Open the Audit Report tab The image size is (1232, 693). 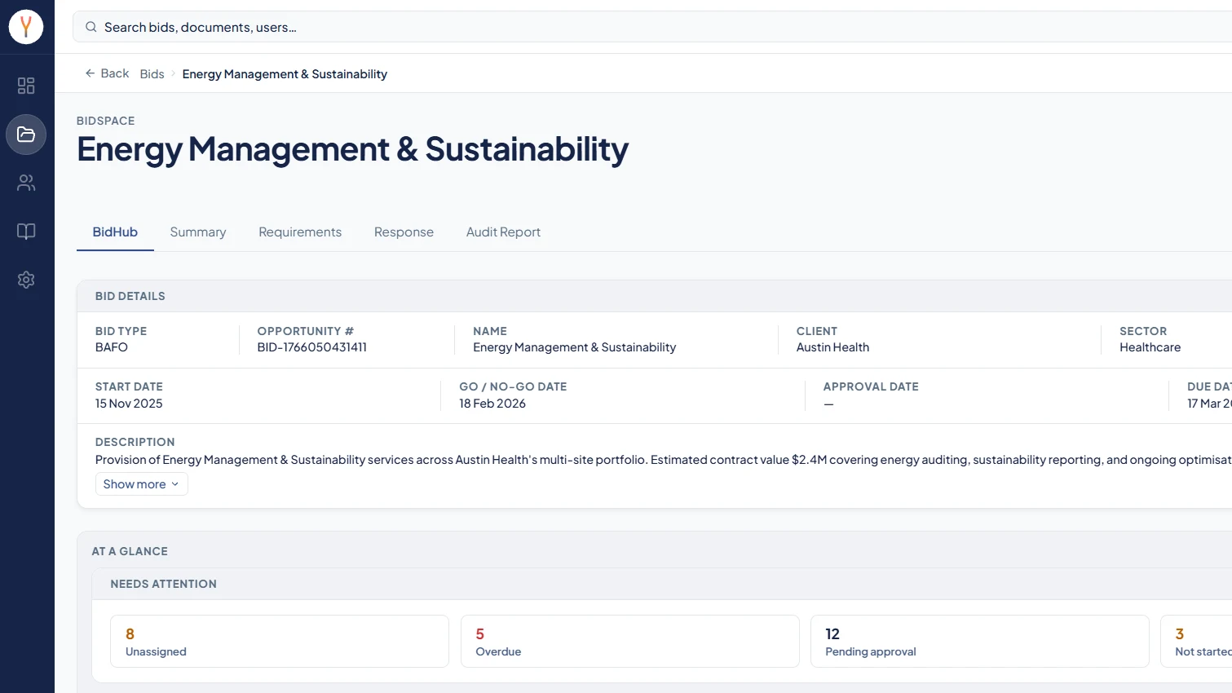coord(503,232)
